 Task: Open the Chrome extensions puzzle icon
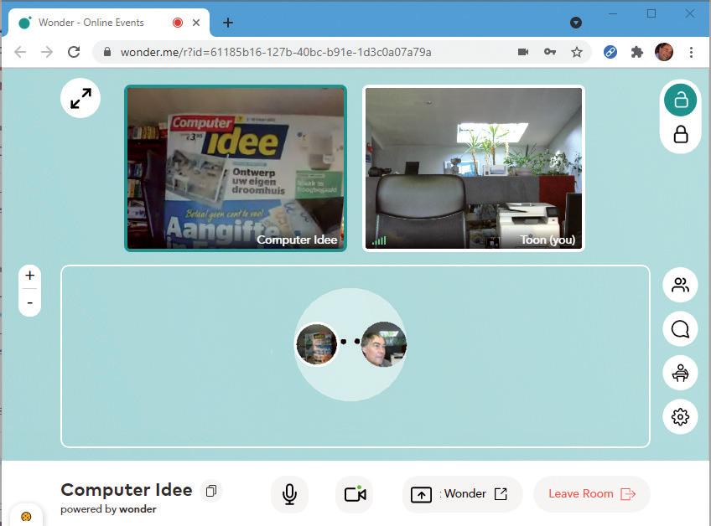637,52
